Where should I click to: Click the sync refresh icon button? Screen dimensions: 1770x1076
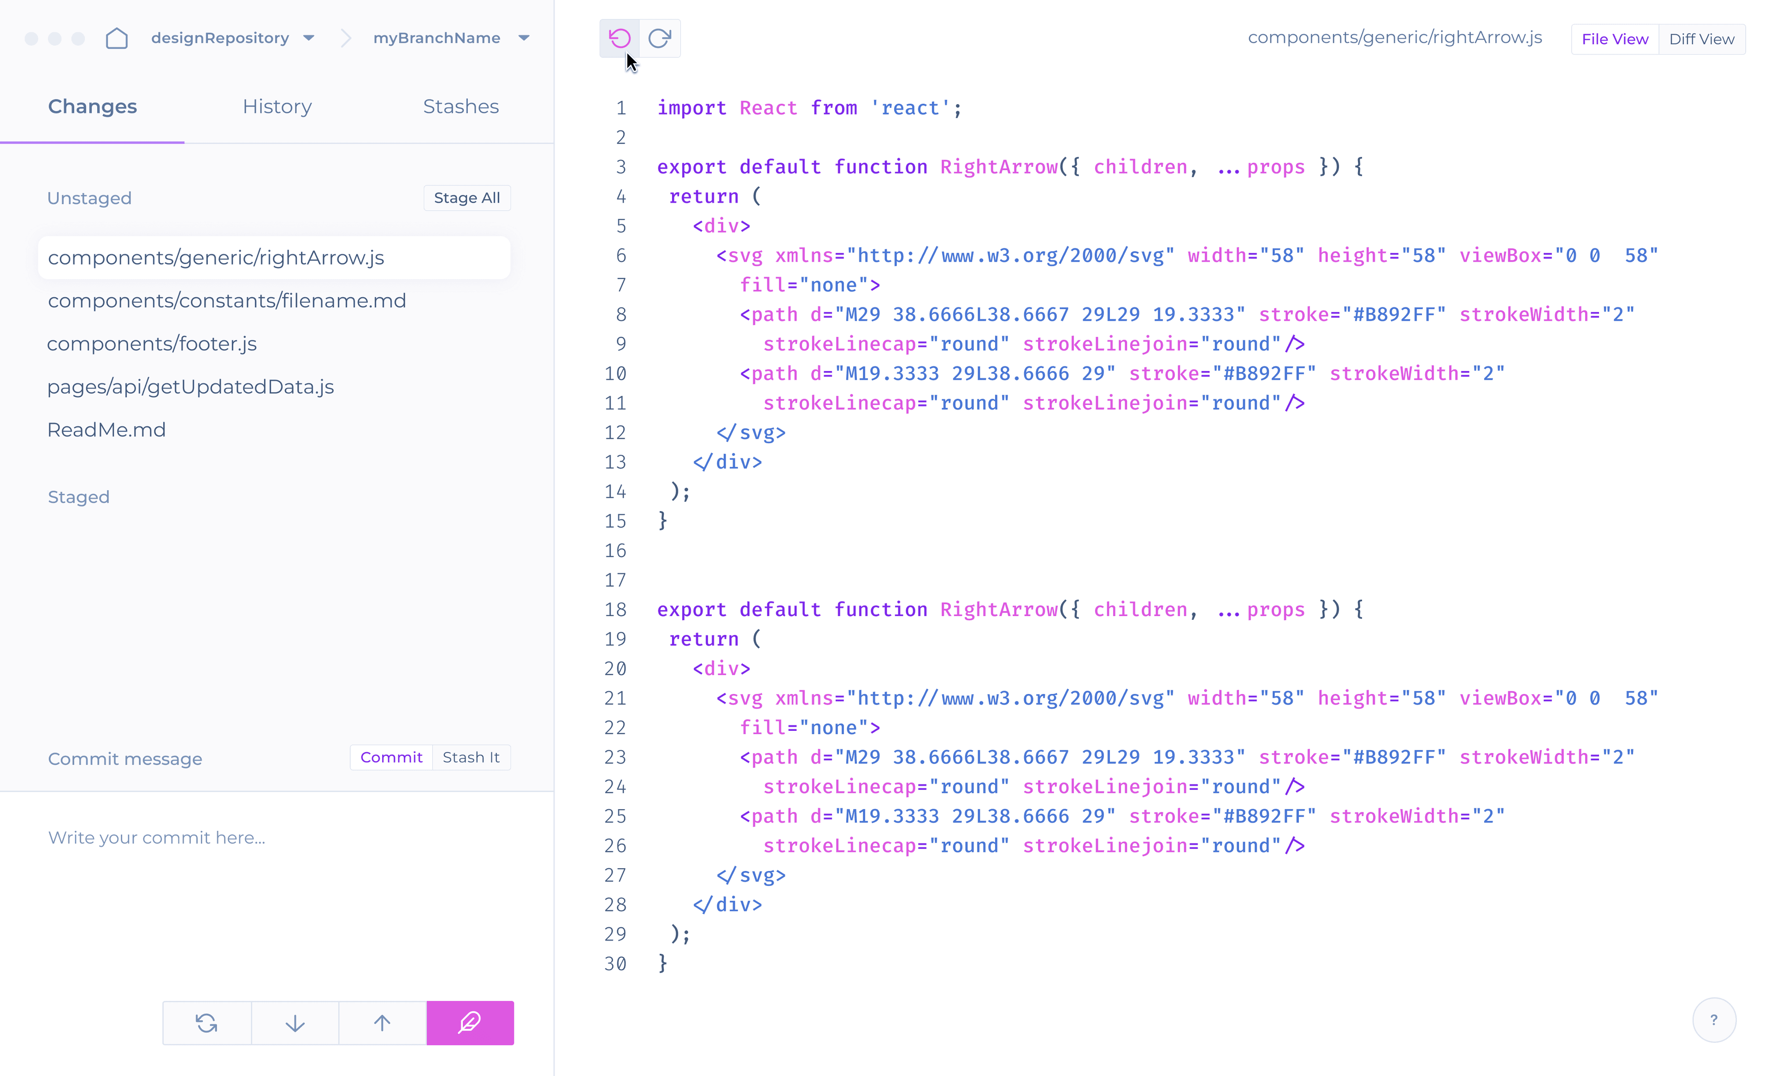207,1022
